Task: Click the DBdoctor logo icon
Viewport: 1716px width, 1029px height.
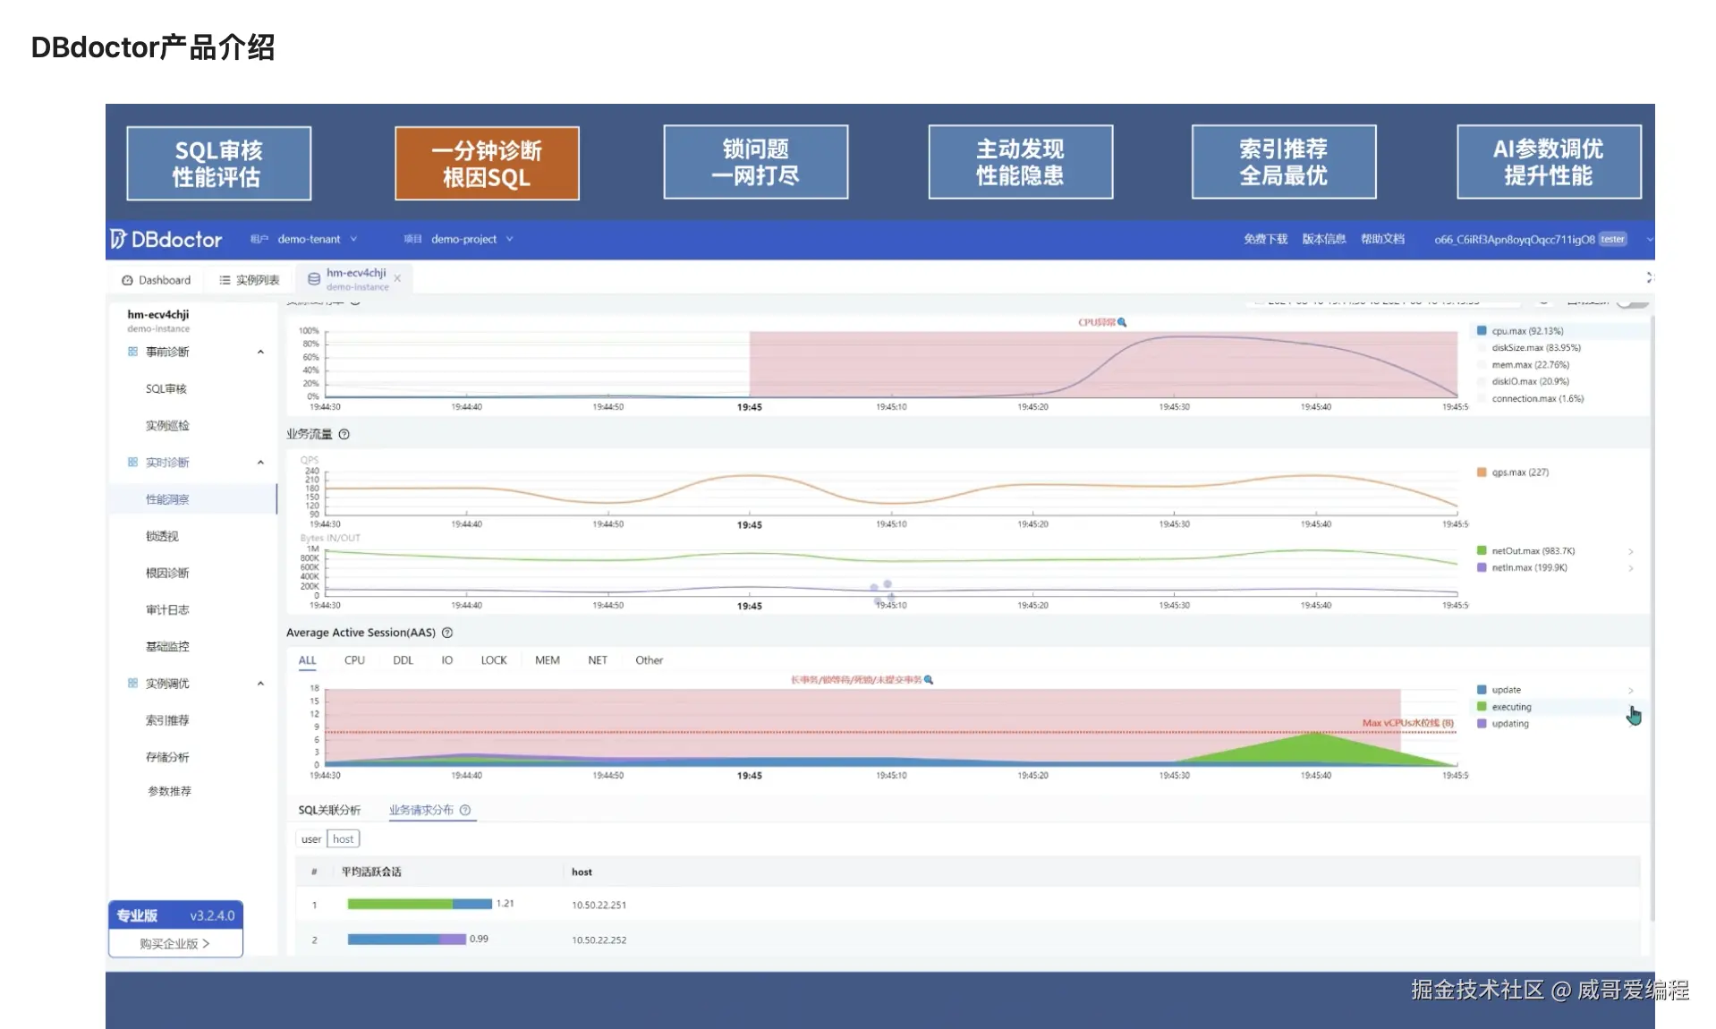Action: click(118, 239)
